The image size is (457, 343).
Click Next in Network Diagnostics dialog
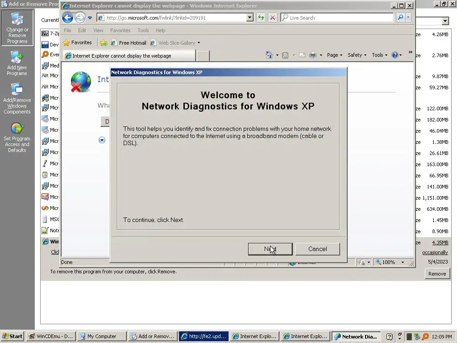point(270,249)
